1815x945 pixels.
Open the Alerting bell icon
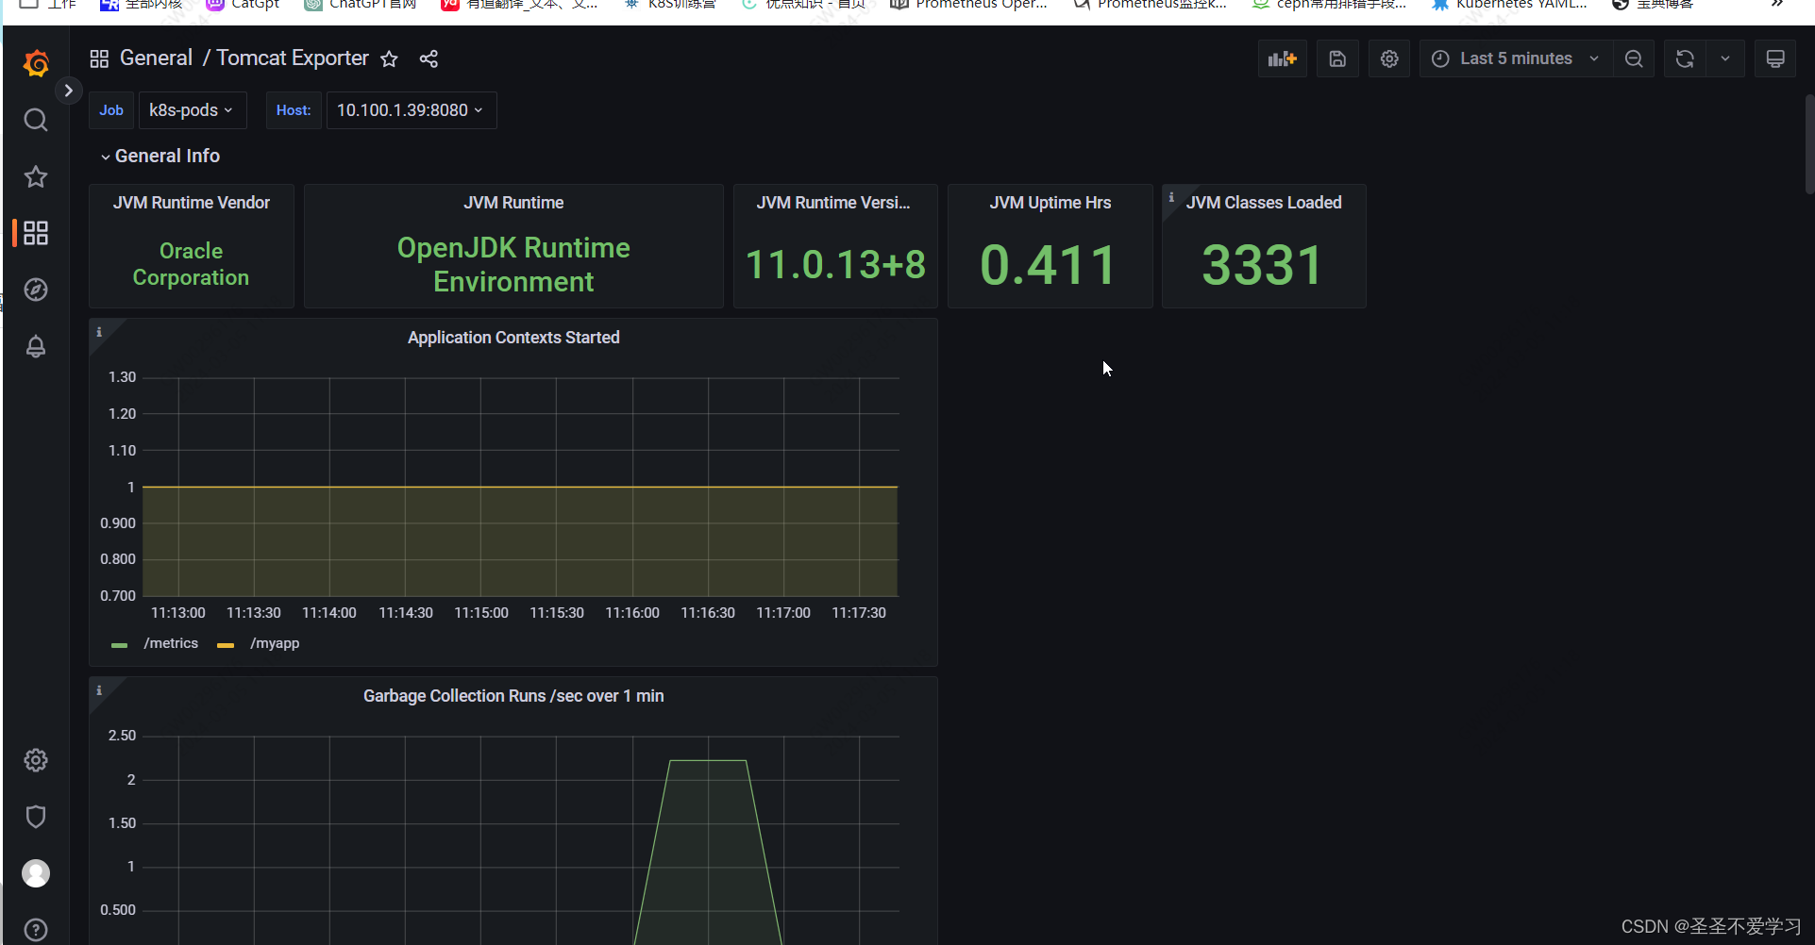point(36,346)
